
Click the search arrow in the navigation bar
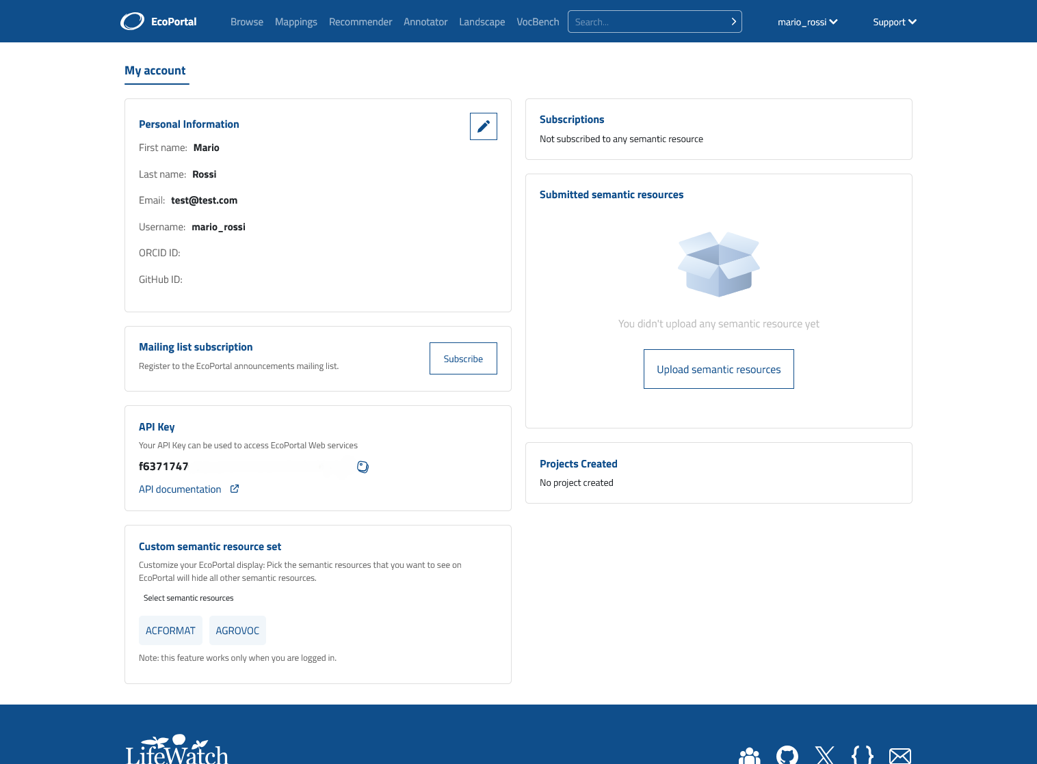click(733, 21)
